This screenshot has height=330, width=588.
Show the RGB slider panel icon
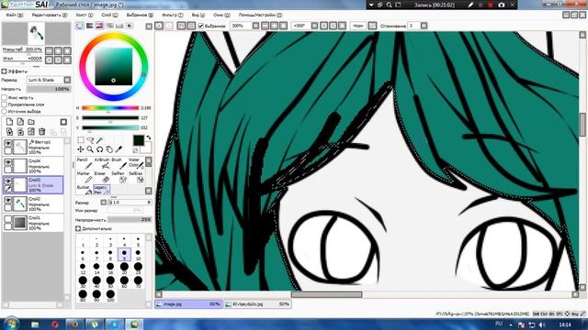(x=90, y=26)
